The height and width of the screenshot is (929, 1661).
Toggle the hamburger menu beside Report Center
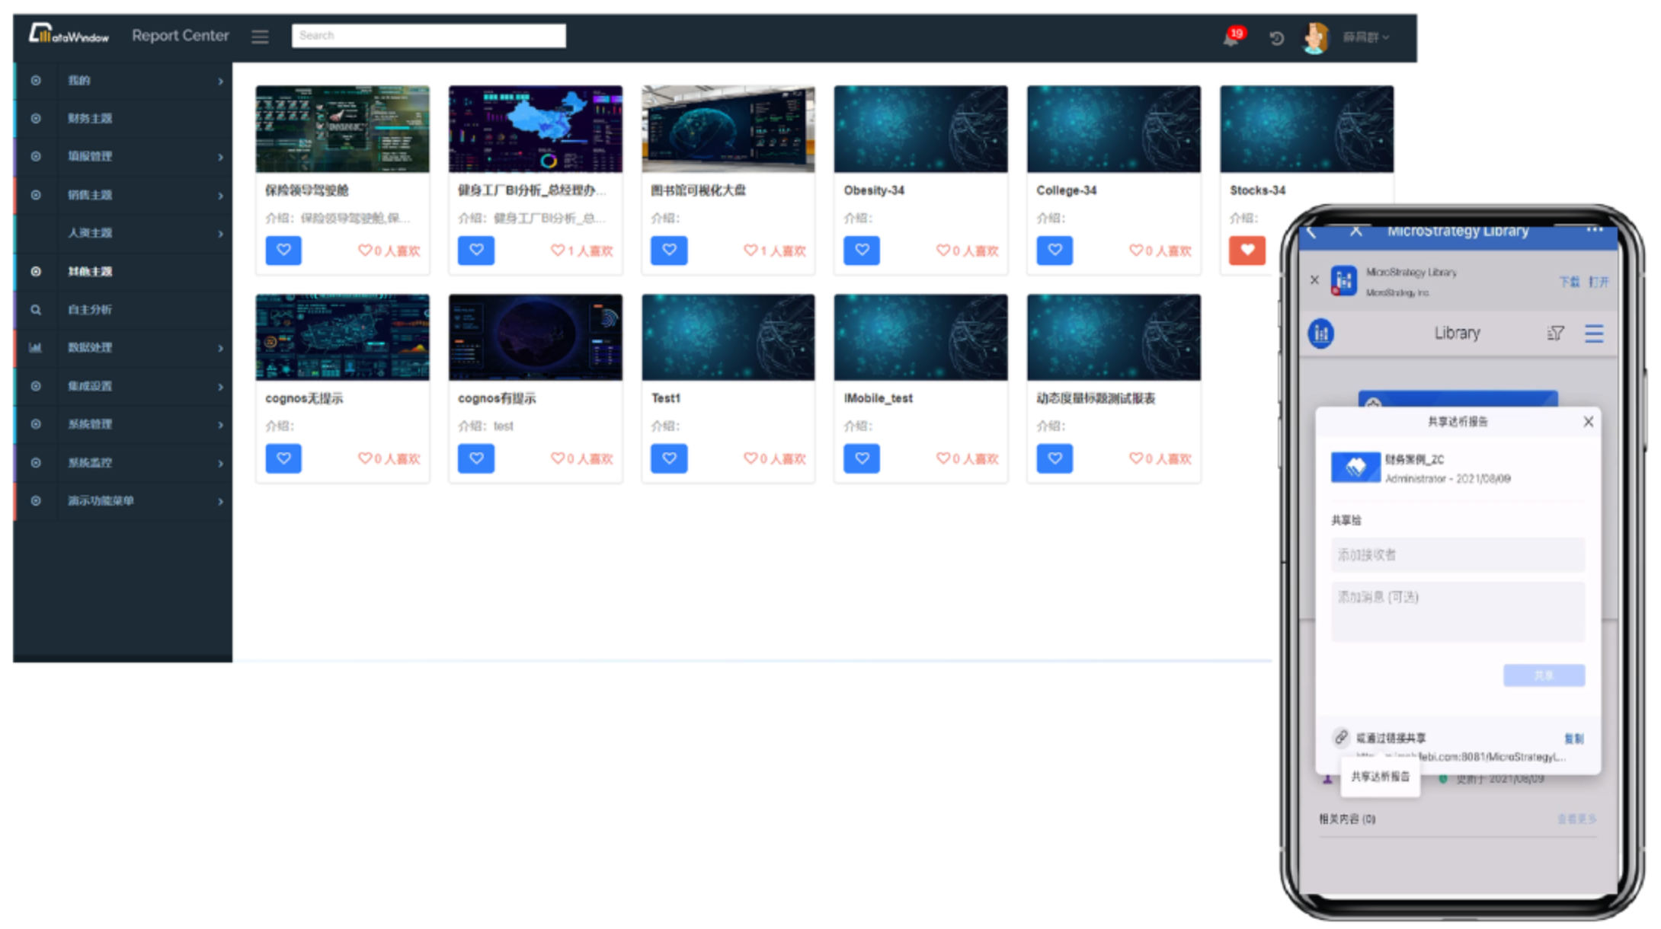[260, 37]
